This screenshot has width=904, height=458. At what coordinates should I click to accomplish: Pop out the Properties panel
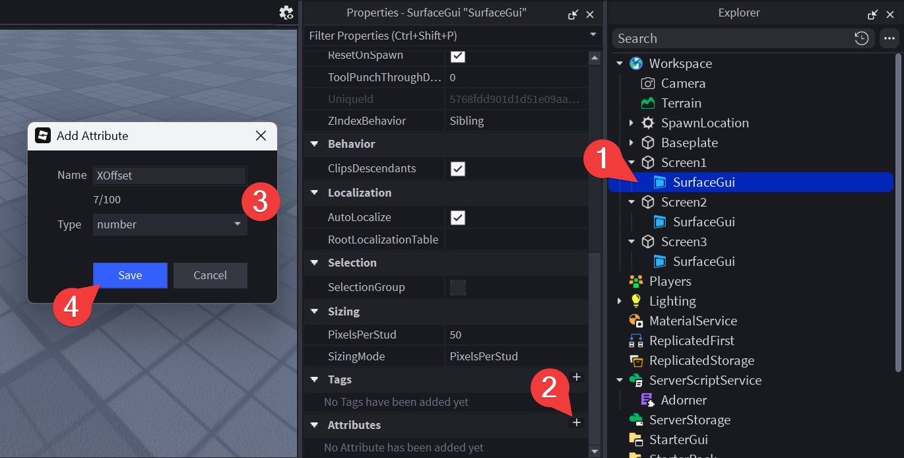click(x=573, y=14)
